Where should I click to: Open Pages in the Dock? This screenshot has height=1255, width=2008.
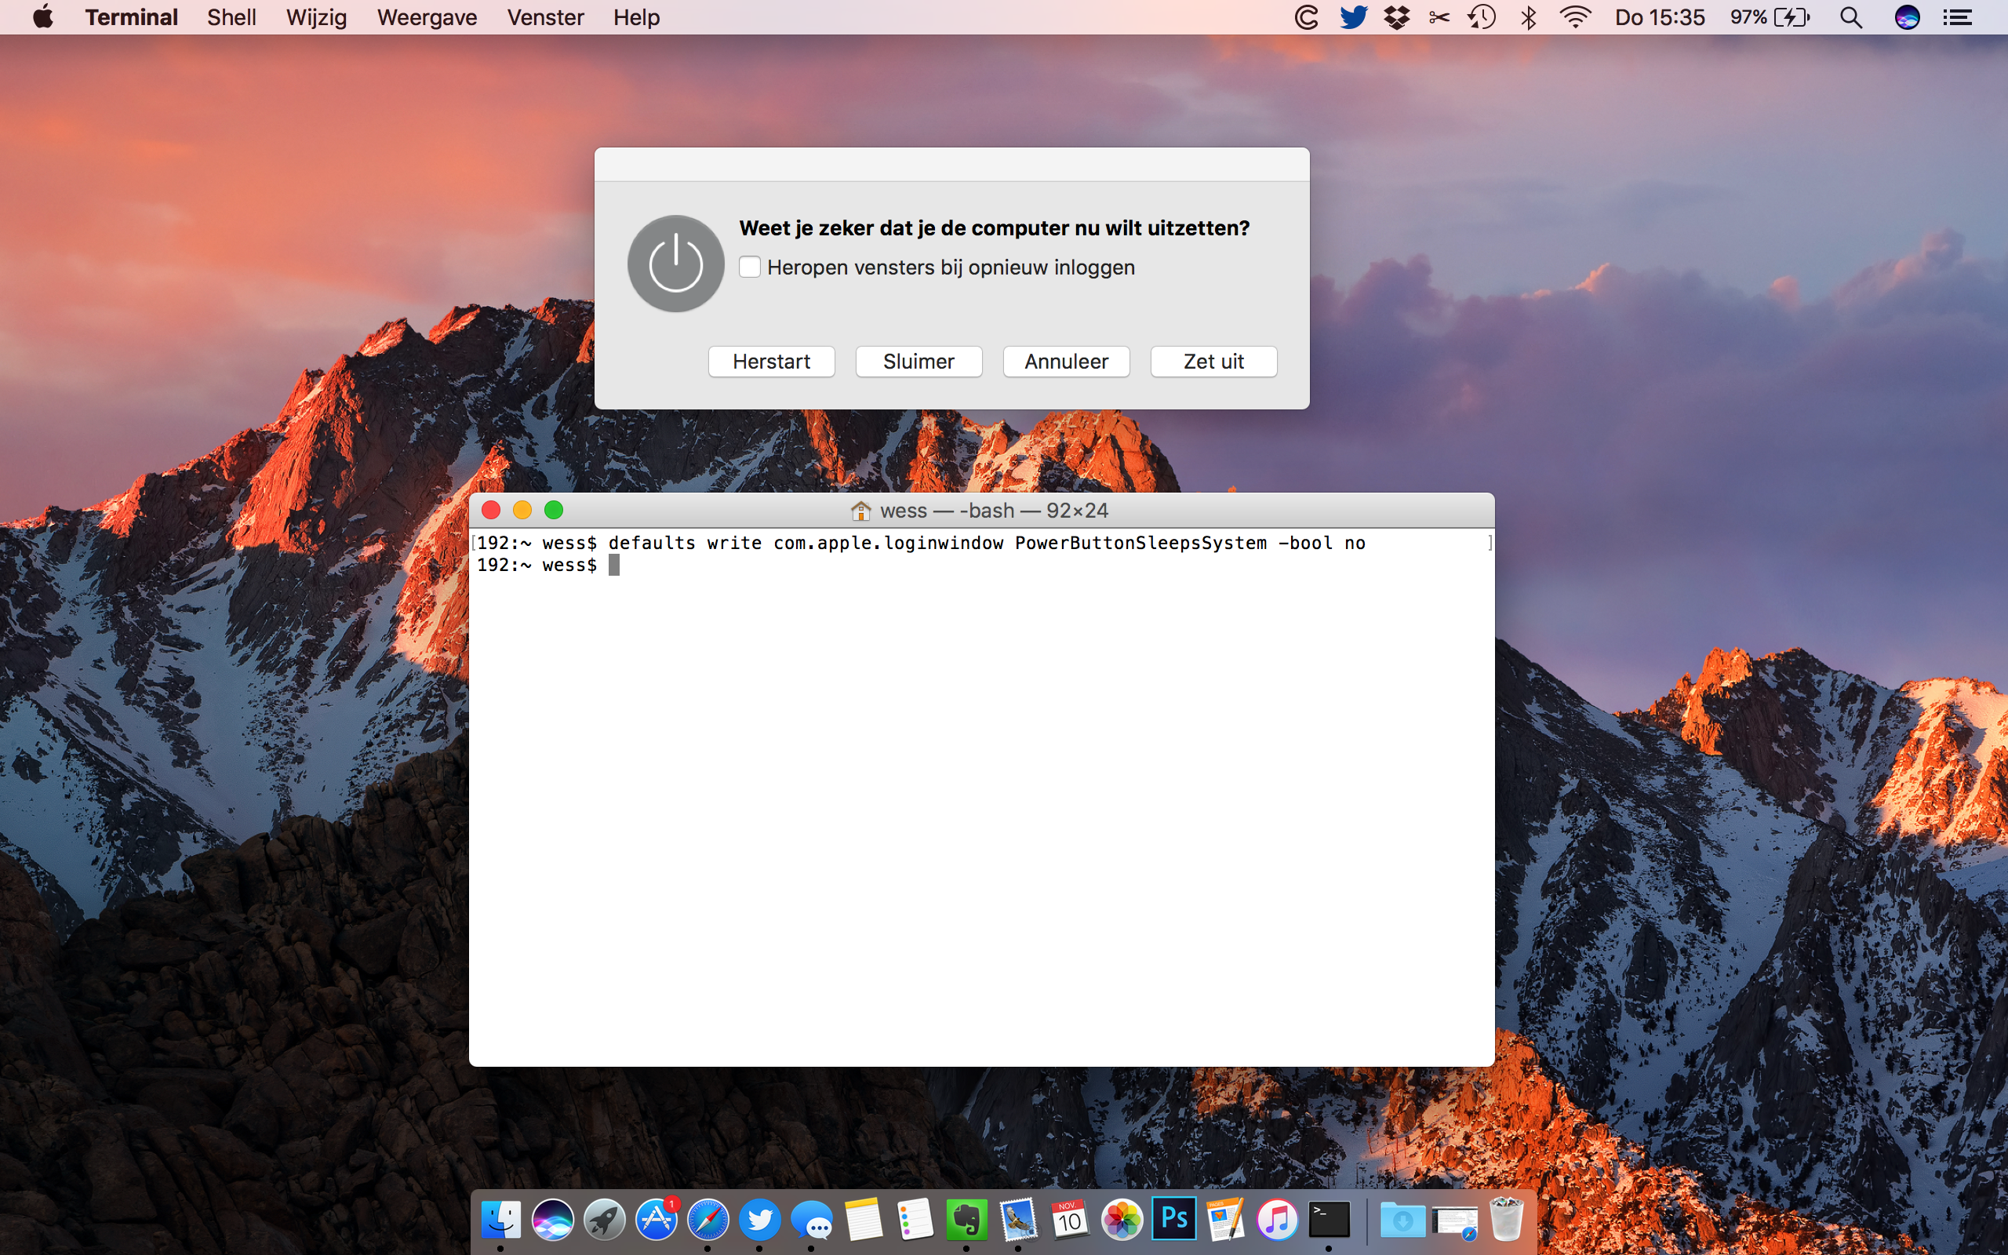[x=1225, y=1220]
